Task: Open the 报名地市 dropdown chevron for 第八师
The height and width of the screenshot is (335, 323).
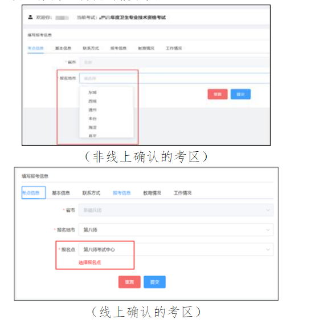Action: [268, 230]
